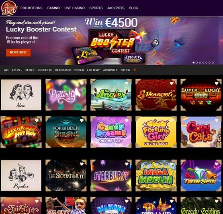This screenshot has width=223, height=214.
Task: Open the Blog link
Action: [x=133, y=8]
